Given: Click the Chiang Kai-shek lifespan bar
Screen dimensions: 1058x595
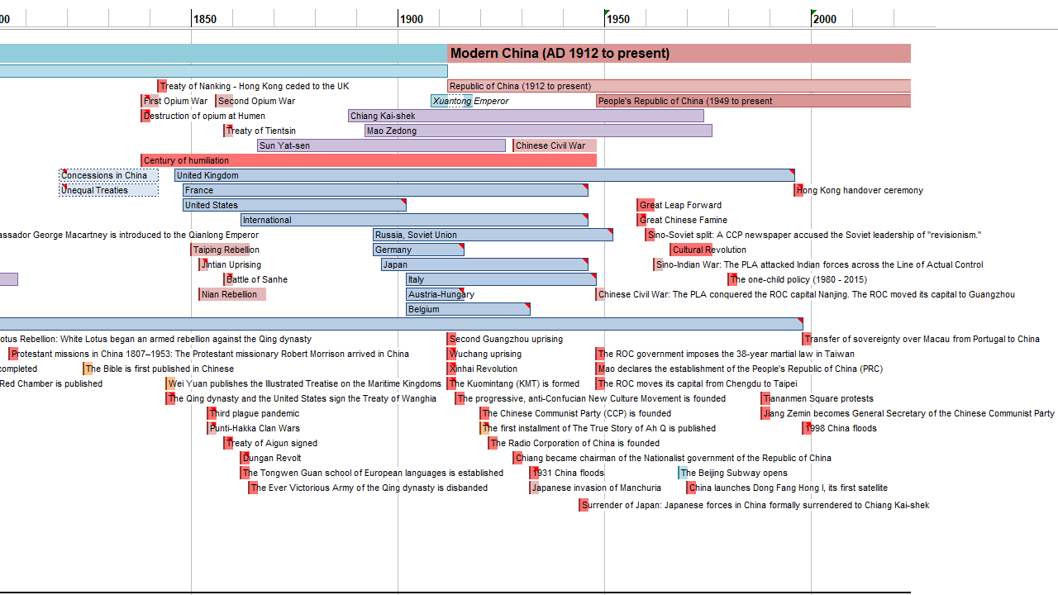Looking at the screenshot, I should point(526,116).
